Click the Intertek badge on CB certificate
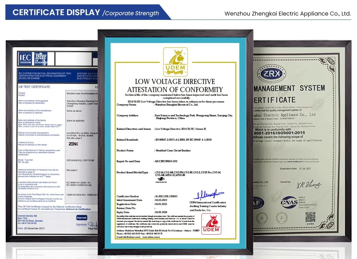Viewport: 357px width, 259px height. [82, 218]
